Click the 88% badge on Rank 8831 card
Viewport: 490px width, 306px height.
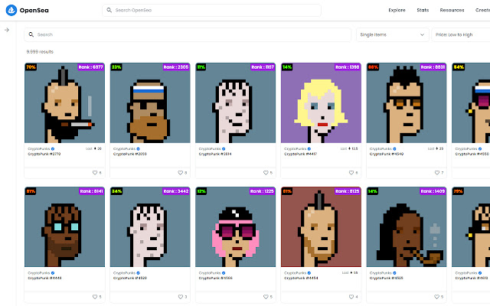click(x=373, y=67)
